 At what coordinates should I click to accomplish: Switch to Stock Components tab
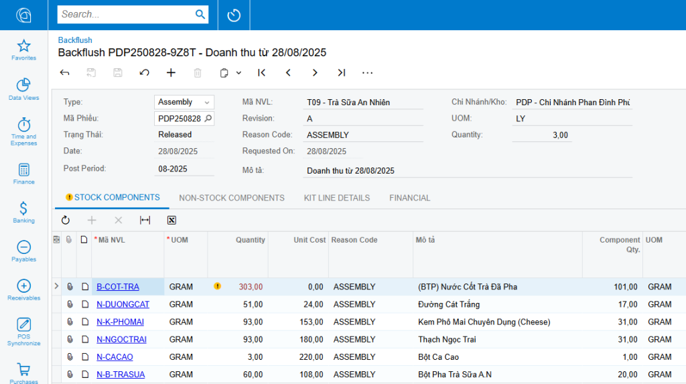[x=113, y=198]
